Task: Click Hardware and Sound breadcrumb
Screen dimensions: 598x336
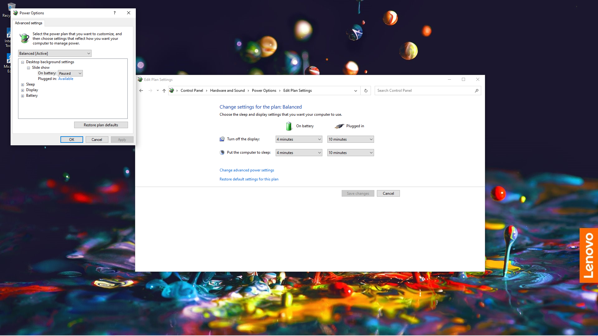Action: [227, 91]
